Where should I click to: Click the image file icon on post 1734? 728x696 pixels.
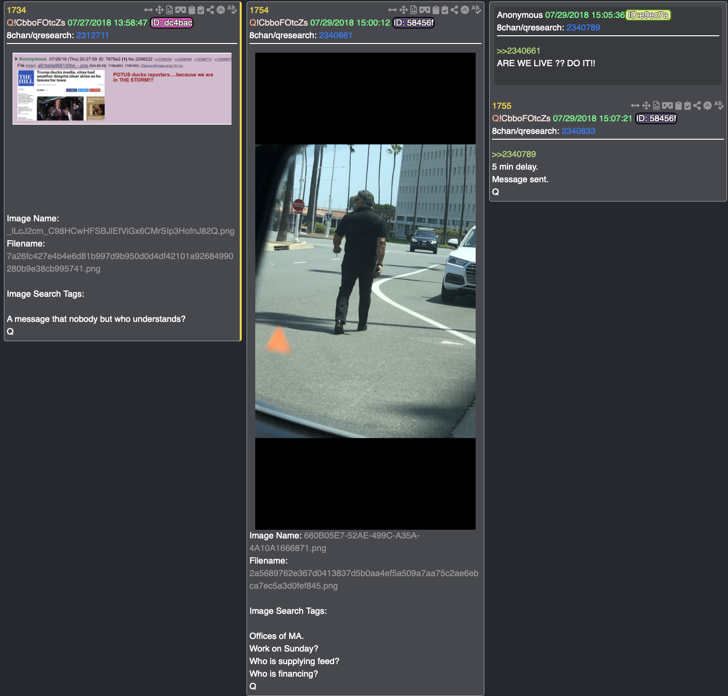tap(169, 10)
